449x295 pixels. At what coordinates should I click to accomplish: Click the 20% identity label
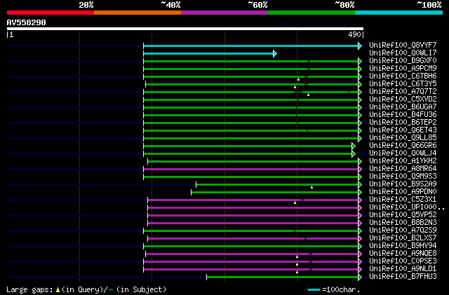point(86,5)
